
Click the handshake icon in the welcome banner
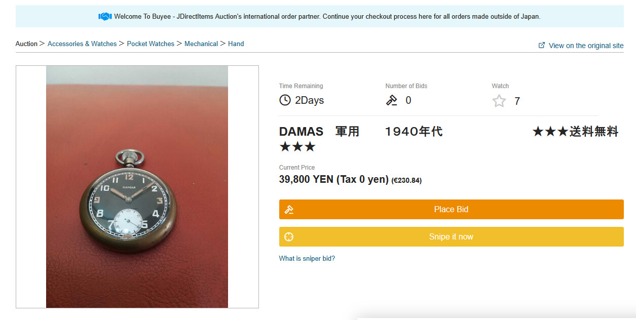[104, 16]
